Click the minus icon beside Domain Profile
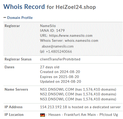The width and height of the screenshot is (123, 119). pyautogui.click(x=5, y=18)
